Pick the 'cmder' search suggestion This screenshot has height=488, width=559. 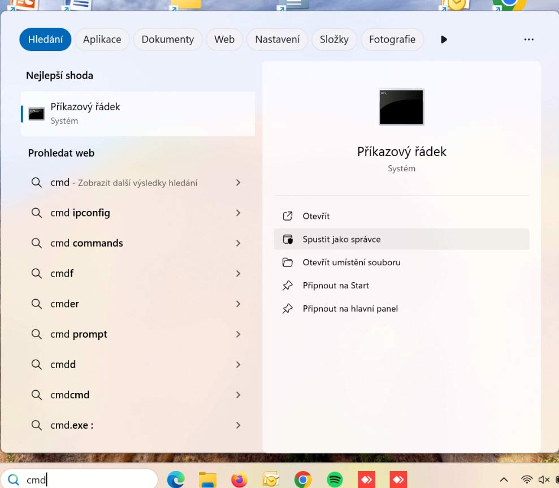tap(138, 304)
